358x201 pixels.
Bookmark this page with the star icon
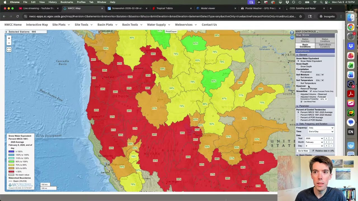click(300, 16)
